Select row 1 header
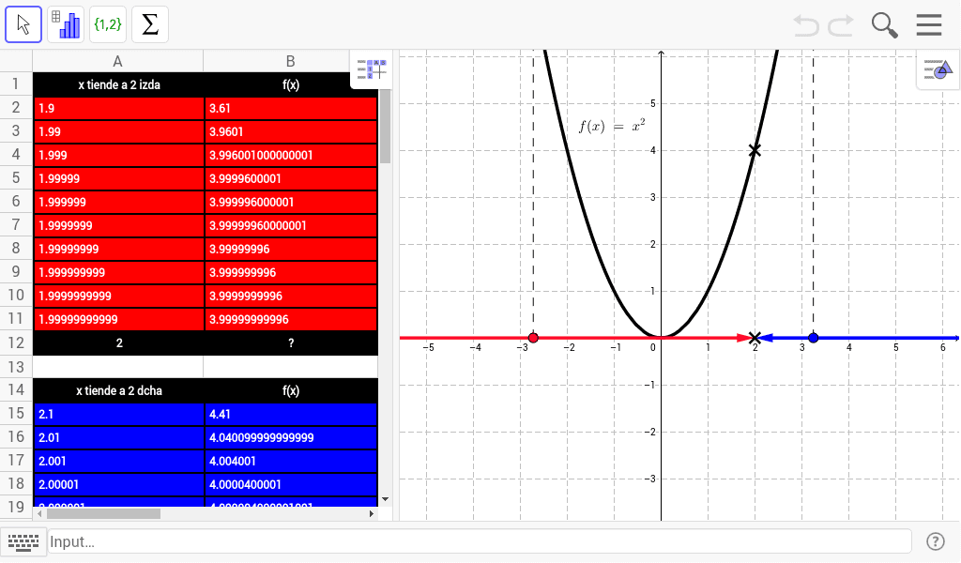The image size is (961, 563). coord(16,84)
